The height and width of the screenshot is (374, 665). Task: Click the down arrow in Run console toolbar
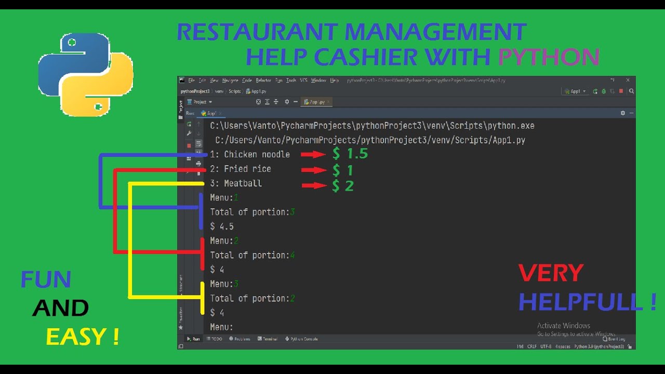198,133
